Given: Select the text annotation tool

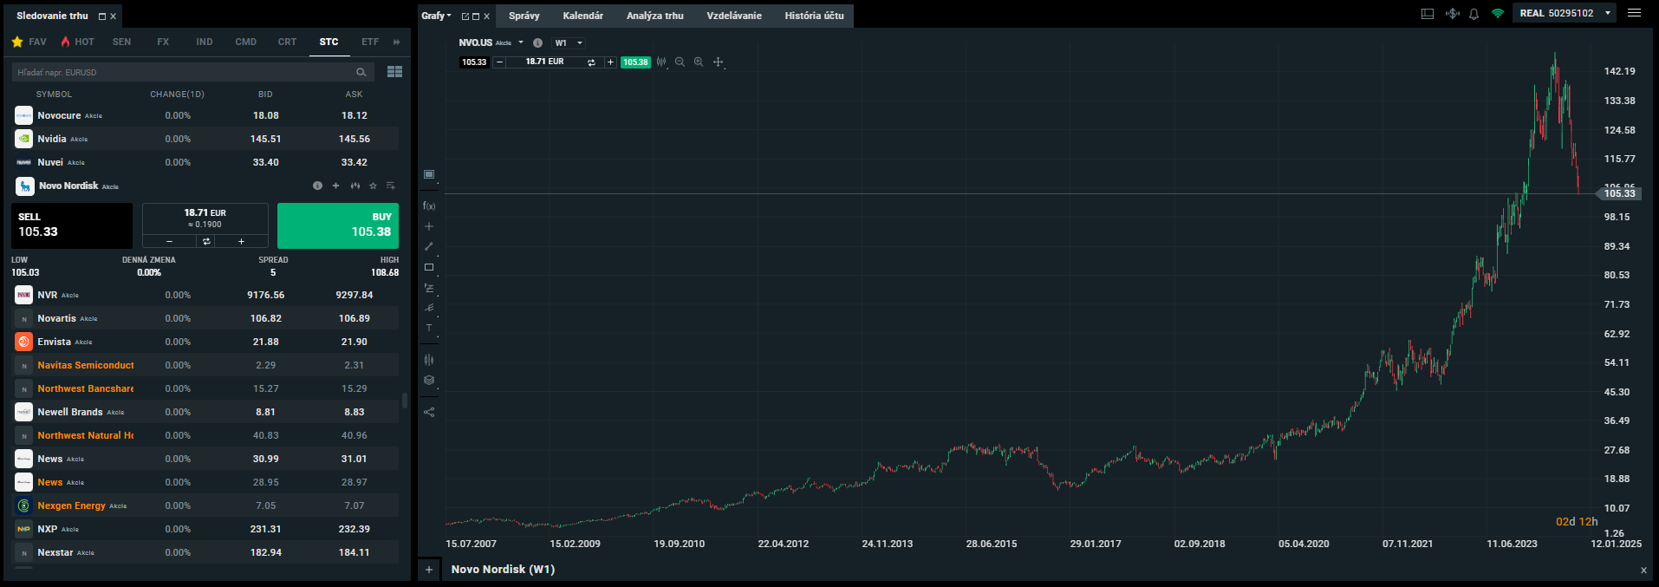Looking at the screenshot, I should (x=429, y=328).
